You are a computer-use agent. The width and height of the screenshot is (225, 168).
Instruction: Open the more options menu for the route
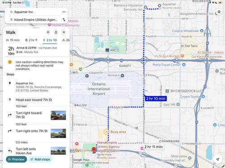pyautogui.click(x=64, y=12)
